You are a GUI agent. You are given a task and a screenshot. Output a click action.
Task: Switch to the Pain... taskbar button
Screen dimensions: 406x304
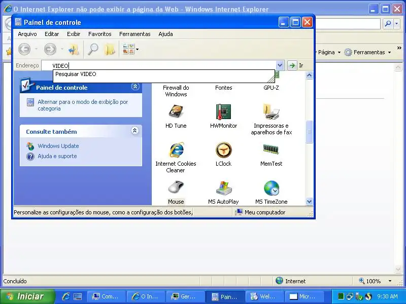(x=225, y=296)
